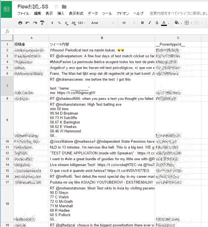
Task: Open the ヘルプ menu
Action: (138, 13)
